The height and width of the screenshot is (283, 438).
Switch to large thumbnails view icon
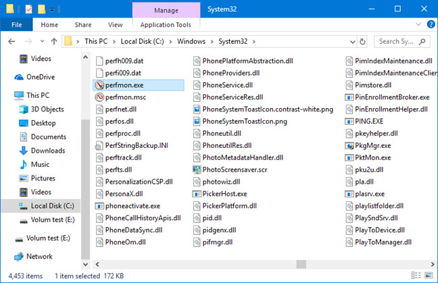(429, 276)
